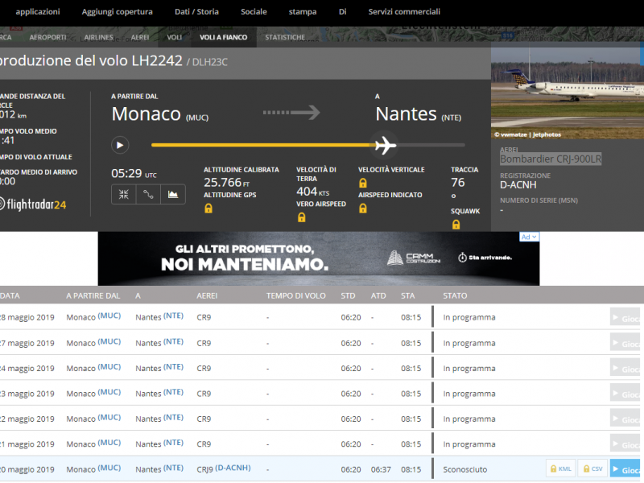Image resolution: width=644 pixels, height=483 pixels.
Task: Open the applicazioni menu
Action: point(38,12)
